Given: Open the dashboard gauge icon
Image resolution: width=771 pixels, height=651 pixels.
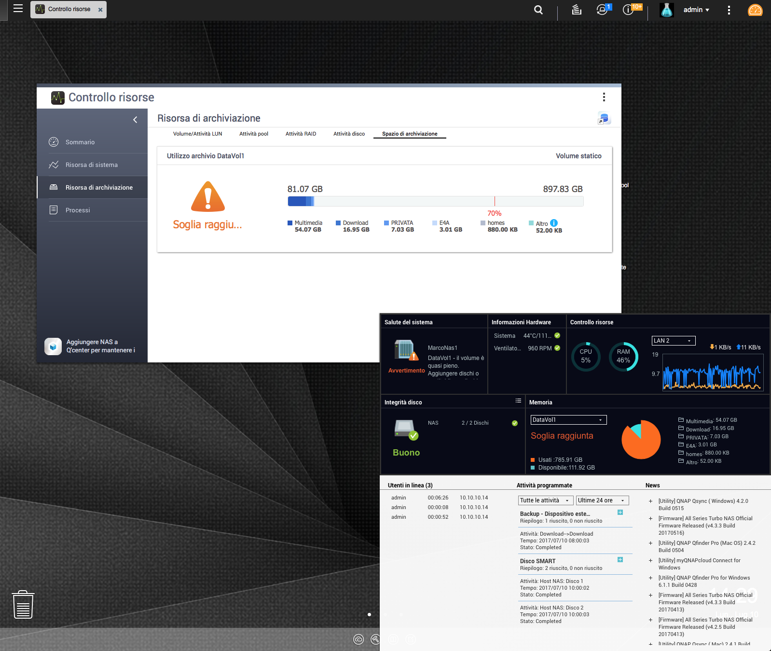Looking at the screenshot, I should [755, 10].
